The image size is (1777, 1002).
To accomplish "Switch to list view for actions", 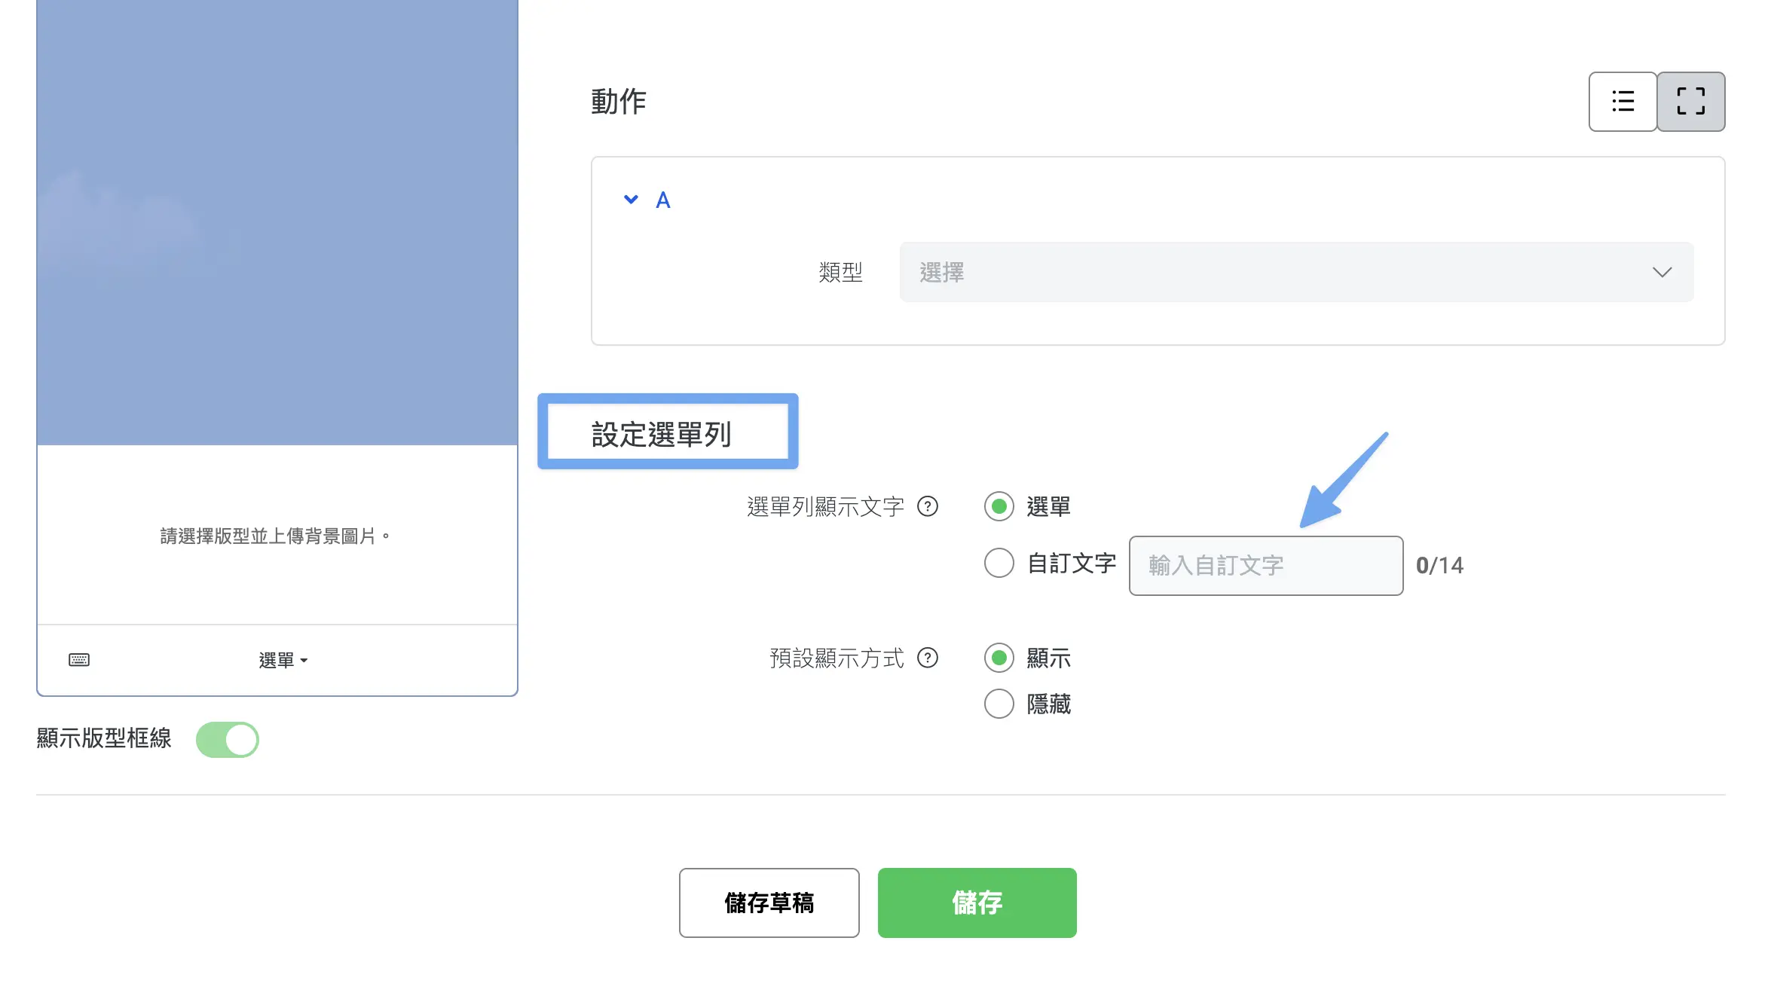I will coord(1622,102).
